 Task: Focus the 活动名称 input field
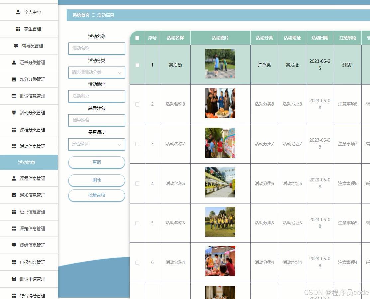(x=96, y=48)
